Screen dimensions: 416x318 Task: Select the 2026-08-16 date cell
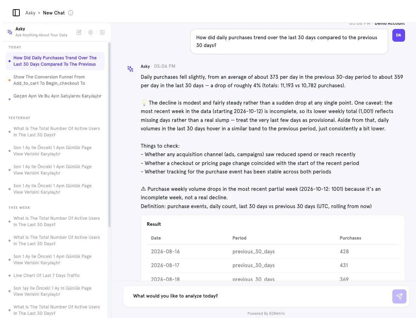(165, 252)
